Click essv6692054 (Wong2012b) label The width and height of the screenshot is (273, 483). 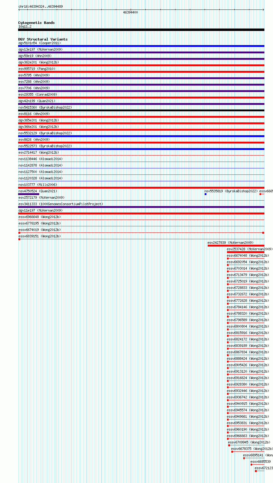coord(248,262)
